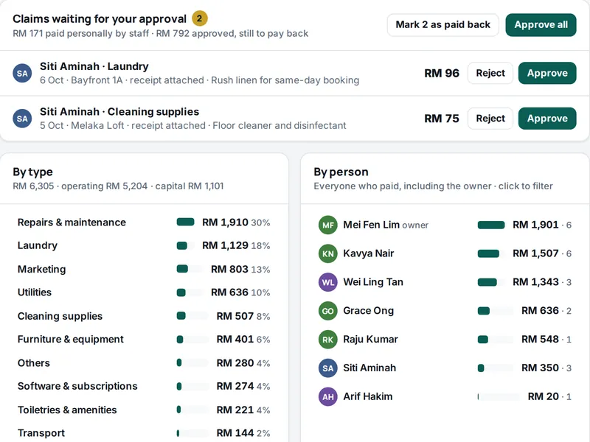
Task: Reject Siti Aminah's Laundry claim
Action: (490, 73)
